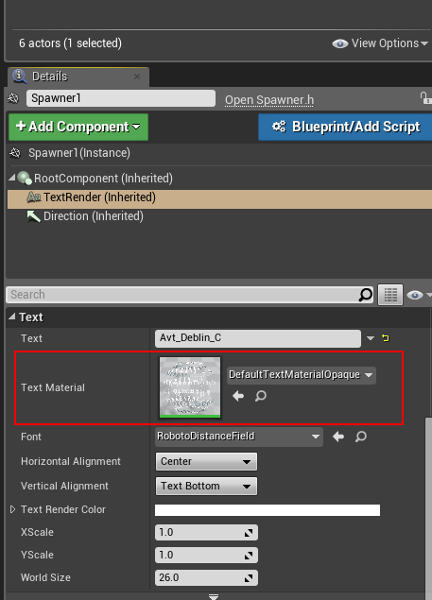Open Vertical Alignment Text Bottom dropdown
This screenshot has width=432, height=600.
pos(206,486)
